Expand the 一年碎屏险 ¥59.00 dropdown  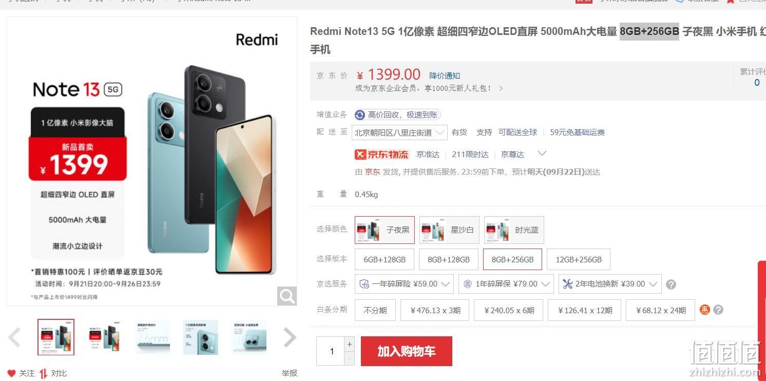404,284
